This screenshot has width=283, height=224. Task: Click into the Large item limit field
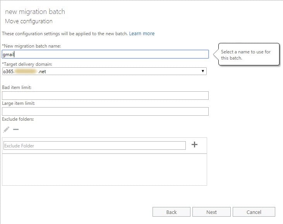coord(105,111)
